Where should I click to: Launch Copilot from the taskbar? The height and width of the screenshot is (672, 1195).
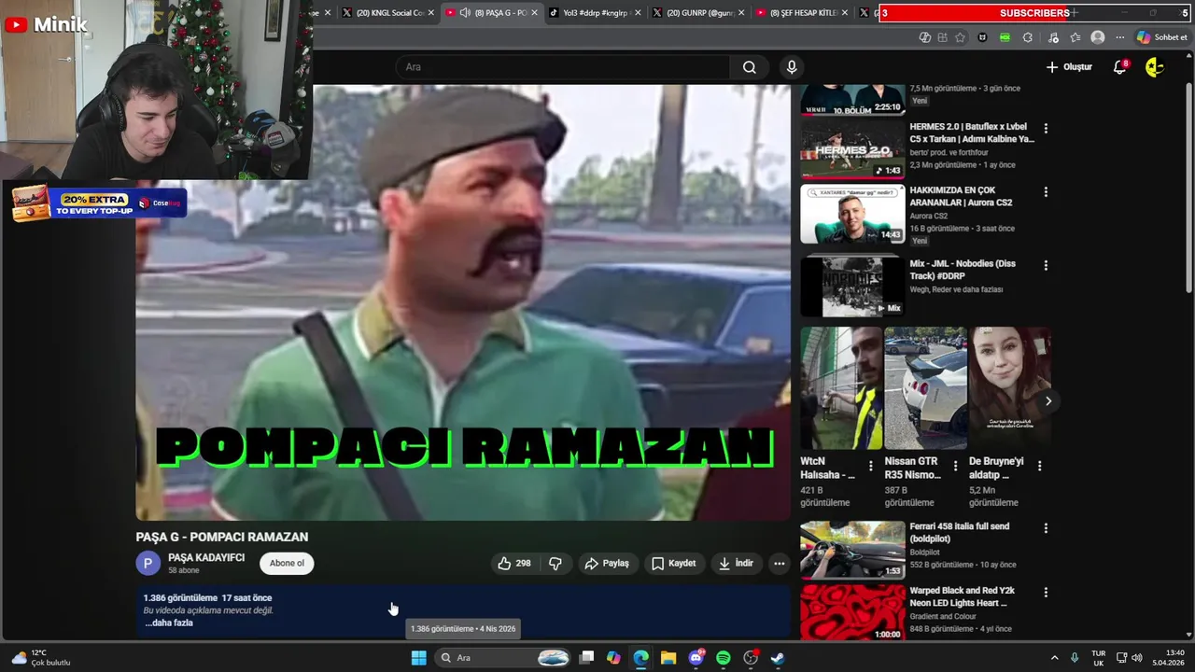[613, 658]
